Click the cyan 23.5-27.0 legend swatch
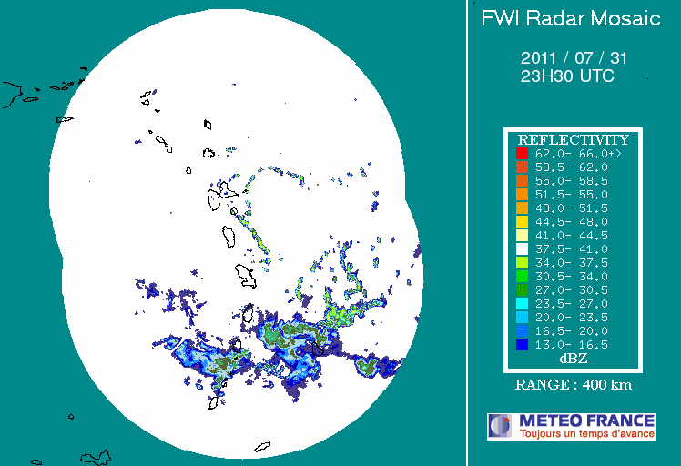 point(522,304)
